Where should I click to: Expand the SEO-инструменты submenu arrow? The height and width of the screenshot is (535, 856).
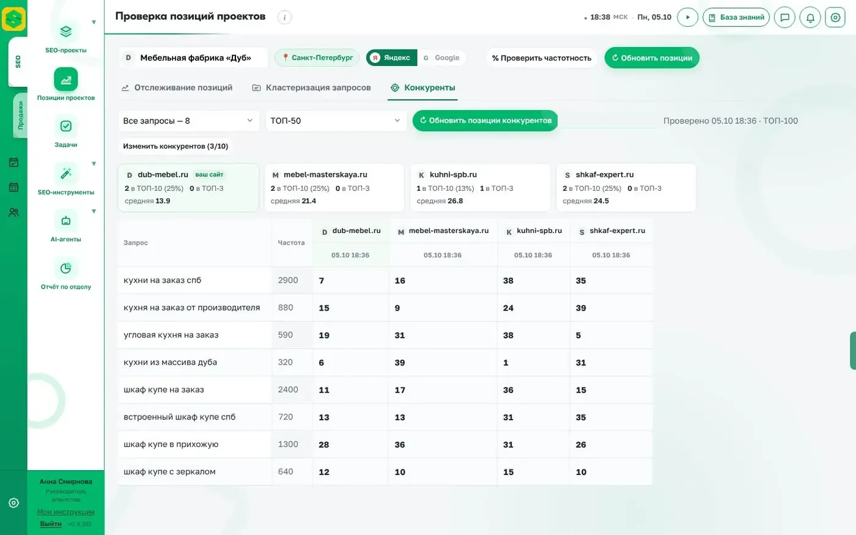pos(94,164)
